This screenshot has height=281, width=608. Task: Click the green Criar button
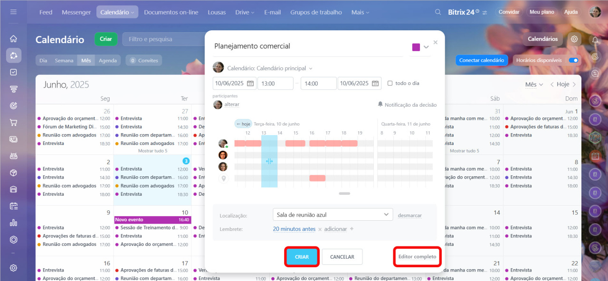click(x=106, y=39)
